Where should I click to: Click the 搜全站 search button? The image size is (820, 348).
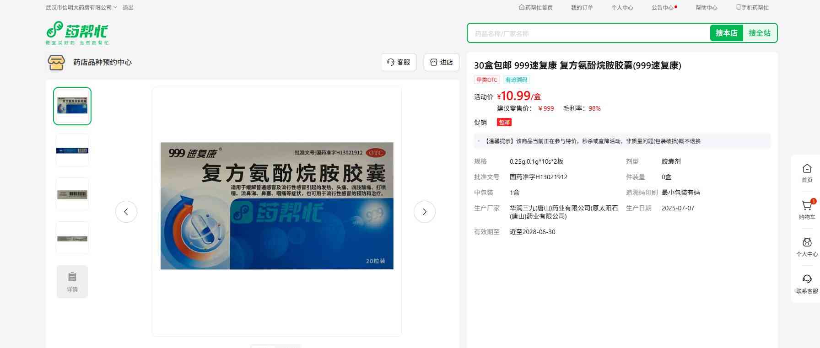click(759, 33)
